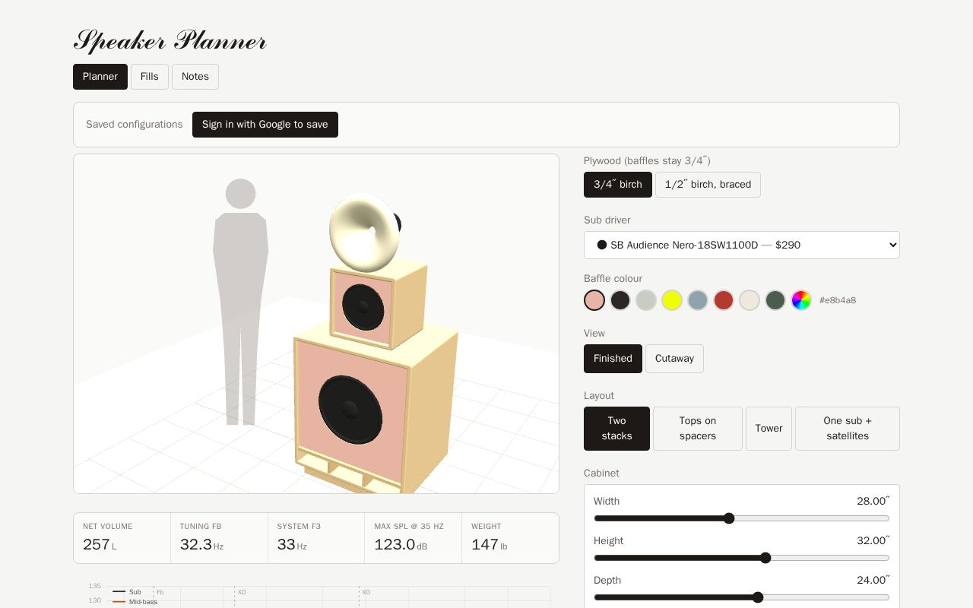Image resolution: width=973 pixels, height=608 pixels.
Task: Switch view to Cutaway
Action: click(674, 359)
